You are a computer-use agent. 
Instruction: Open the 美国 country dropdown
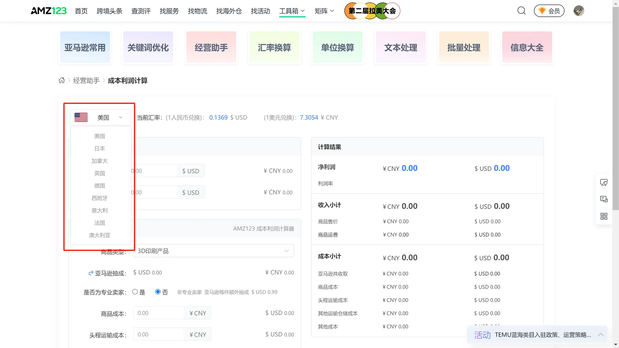click(100, 117)
